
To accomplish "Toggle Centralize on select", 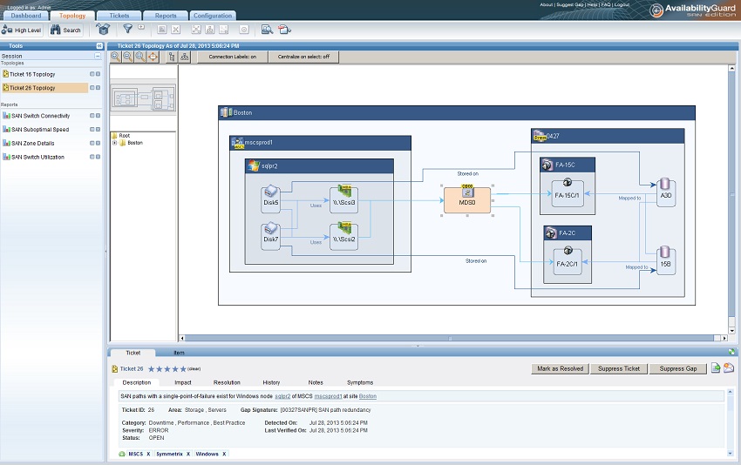I will [x=303, y=57].
